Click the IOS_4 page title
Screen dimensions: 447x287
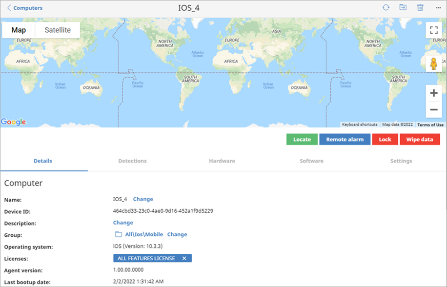pyautogui.click(x=189, y=8)
